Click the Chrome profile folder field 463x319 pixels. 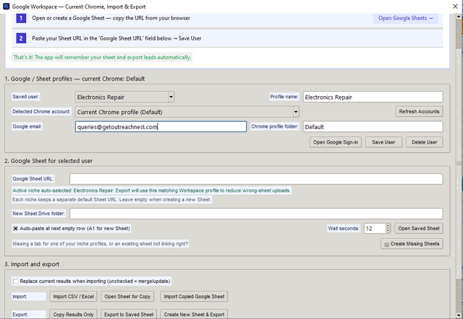(x=373, y=126)
